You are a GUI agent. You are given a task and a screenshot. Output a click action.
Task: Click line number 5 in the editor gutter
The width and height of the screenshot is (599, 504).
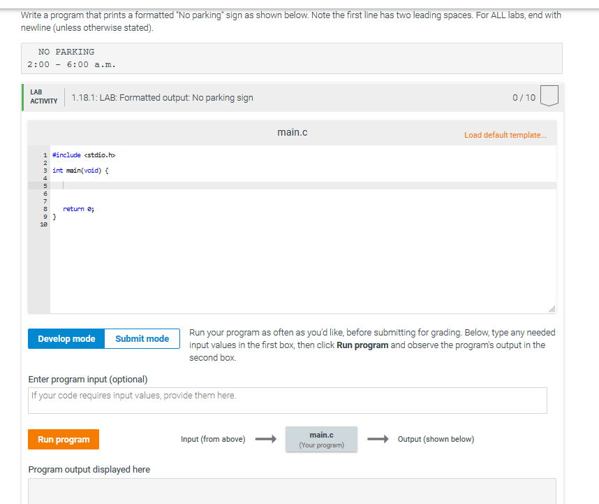[x=45, y=185]
